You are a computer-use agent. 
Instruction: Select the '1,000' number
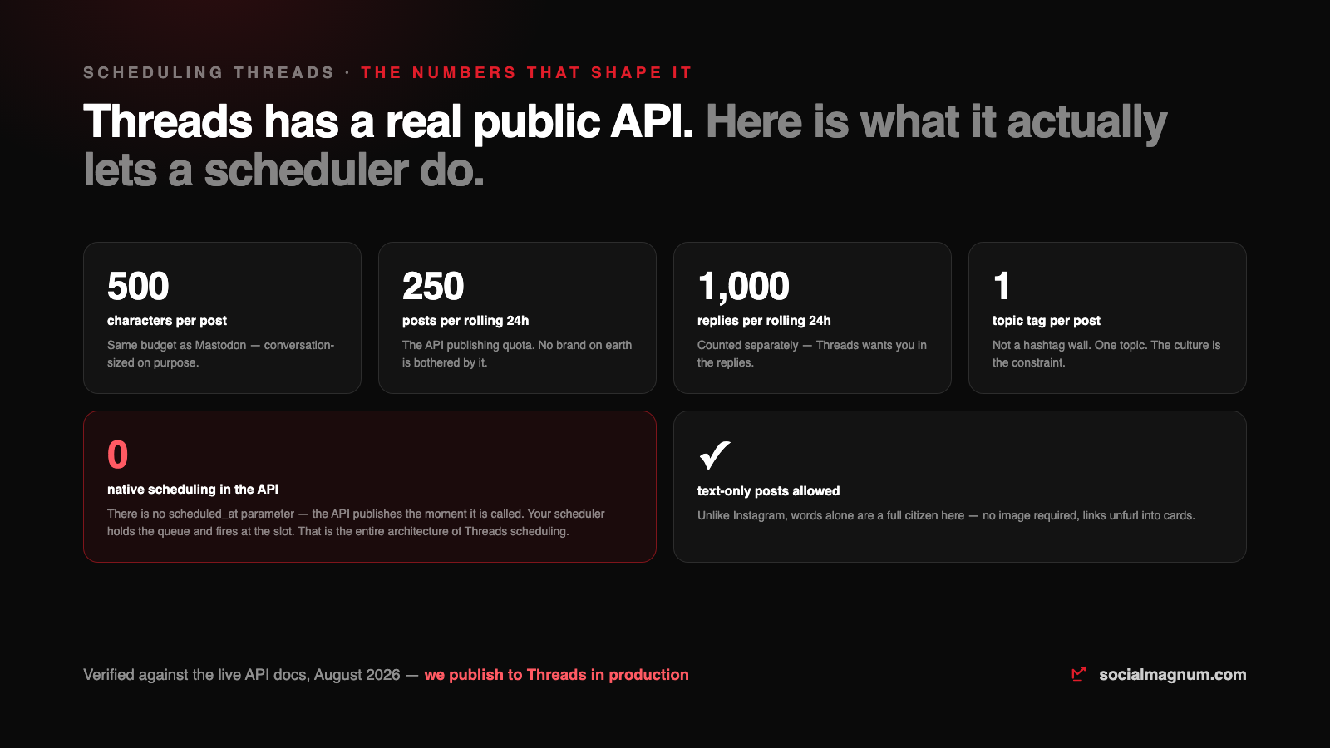(x=743, y=287)
